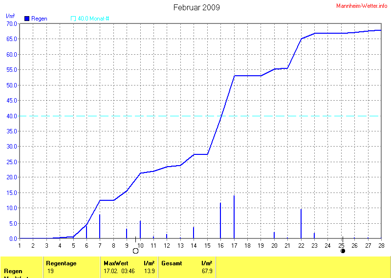Click the 70.0 label on y-axis
This screenshot has height=278, width=391.
12,23
